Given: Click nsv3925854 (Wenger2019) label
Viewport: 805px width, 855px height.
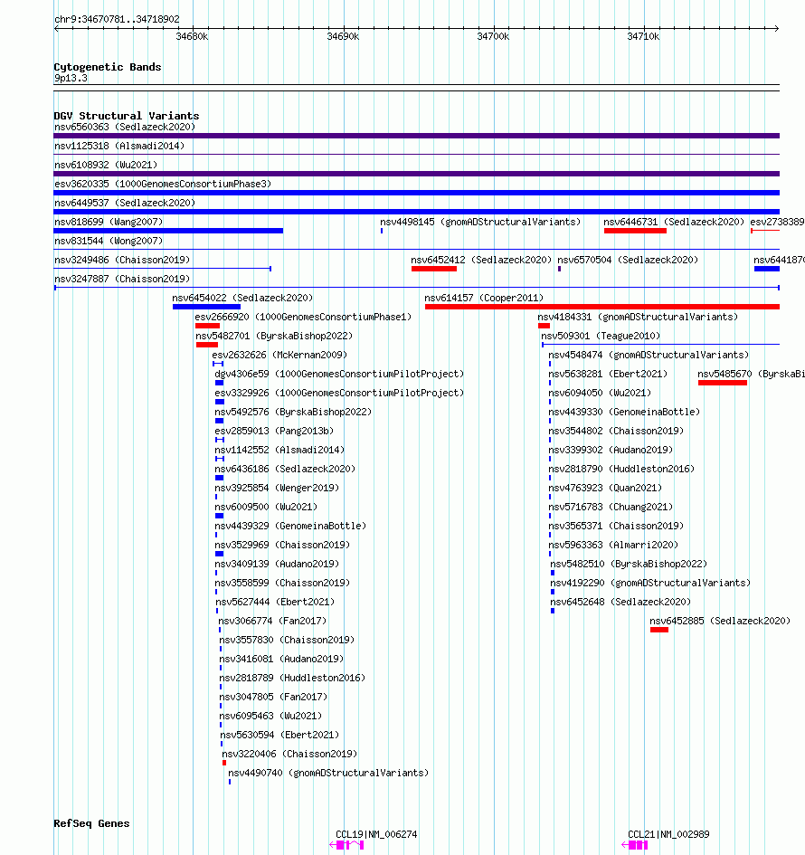Looking at the screenshot, I should (277, 488).
